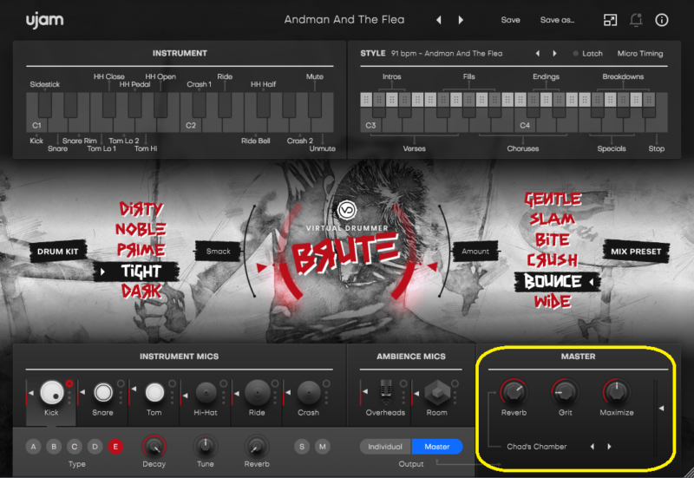Image resolution: width=694 pixels, height=478 pixels.
Task: Click the Kick channel Reverb knob
Action: 257,446
